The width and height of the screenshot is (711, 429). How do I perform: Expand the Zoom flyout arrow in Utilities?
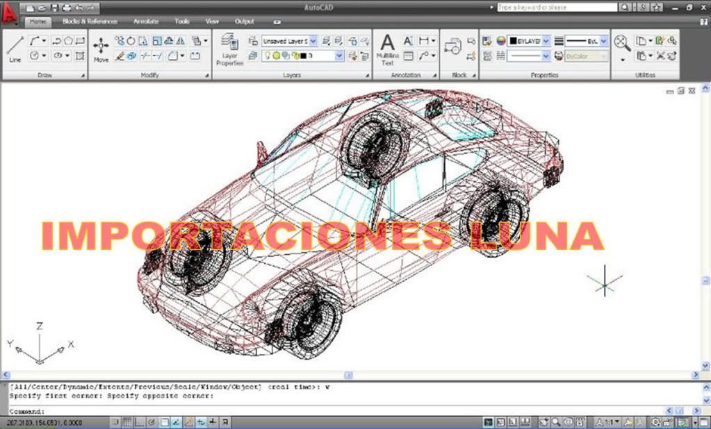623,60
